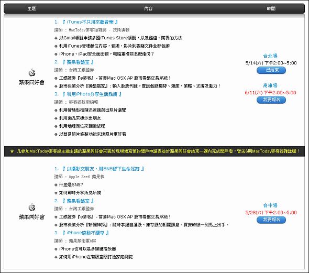Image resolution: width=309 pixels, height=273 pixels.
Task: Click the 講師：蘋果禁衛軍ABS line
Action: pos(75,241)
